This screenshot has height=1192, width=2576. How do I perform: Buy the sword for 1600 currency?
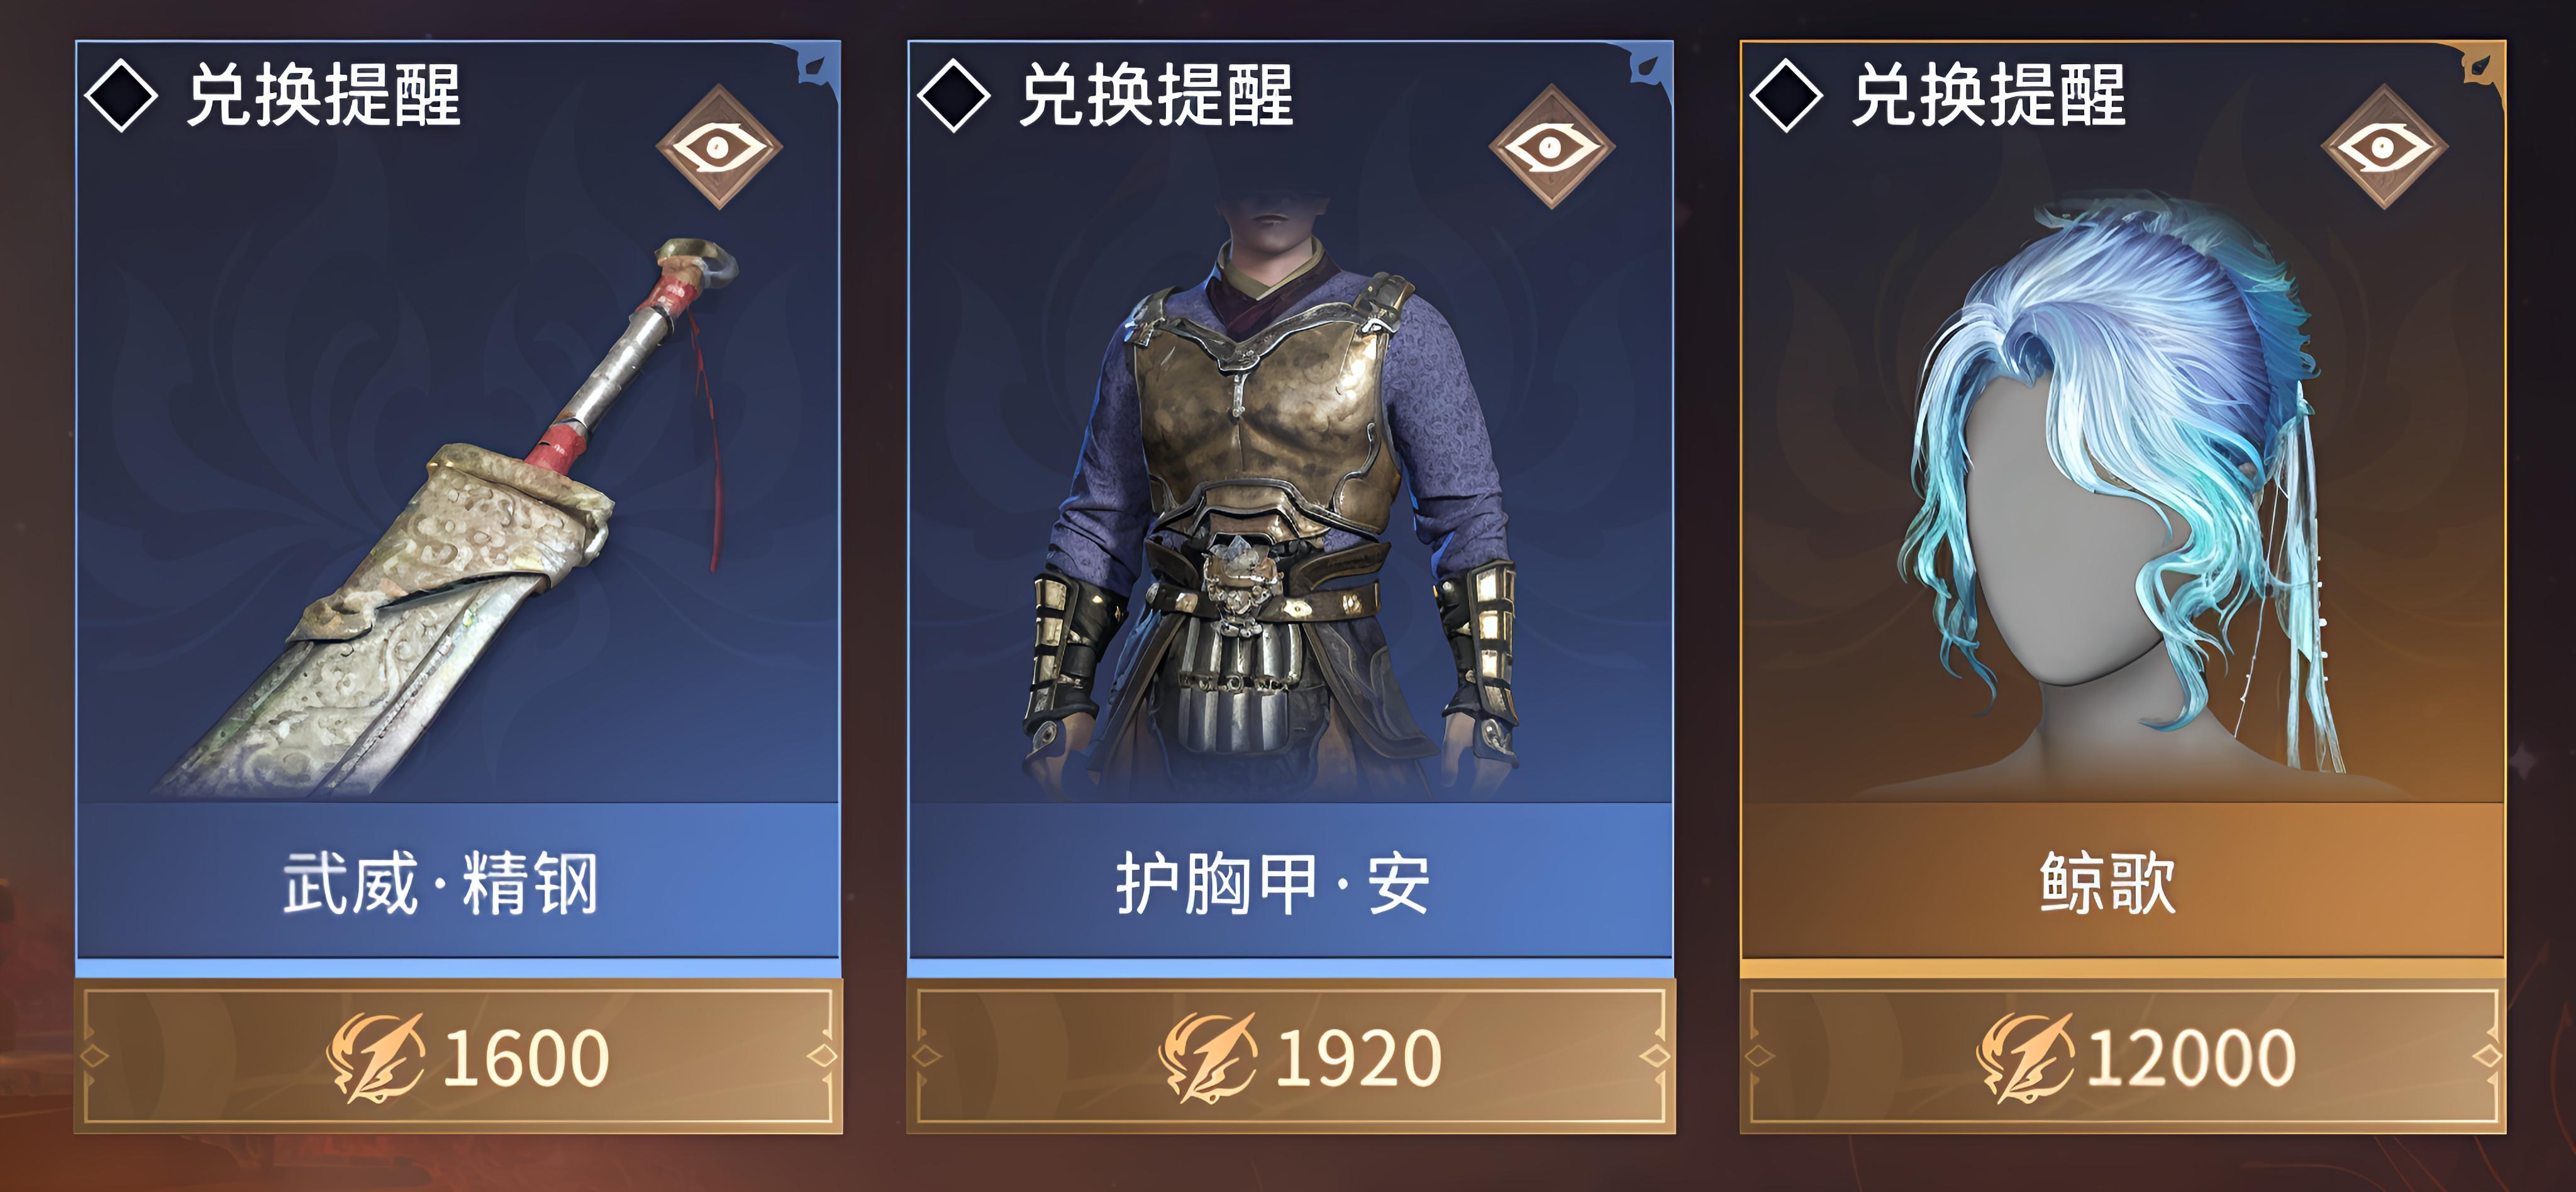pos(458,1057)
